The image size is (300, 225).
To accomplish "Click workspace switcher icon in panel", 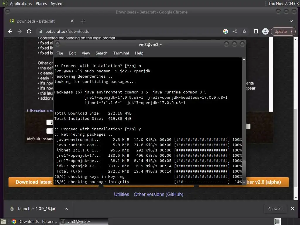I will coord(278,221).
